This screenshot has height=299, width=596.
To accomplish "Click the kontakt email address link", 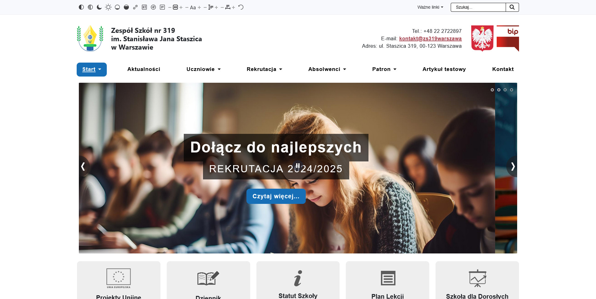I will point(430,38).
